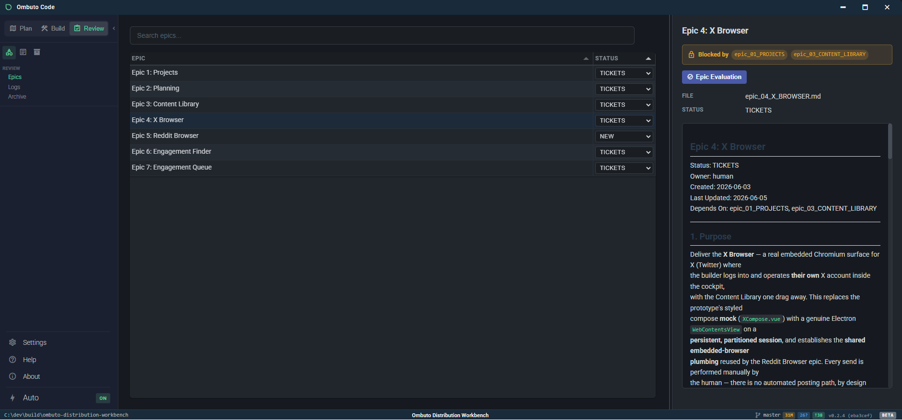This screenshot has height=420, width=902.
Task: Sort by the EPIC column arrow
Action: (x=586, y=58)
